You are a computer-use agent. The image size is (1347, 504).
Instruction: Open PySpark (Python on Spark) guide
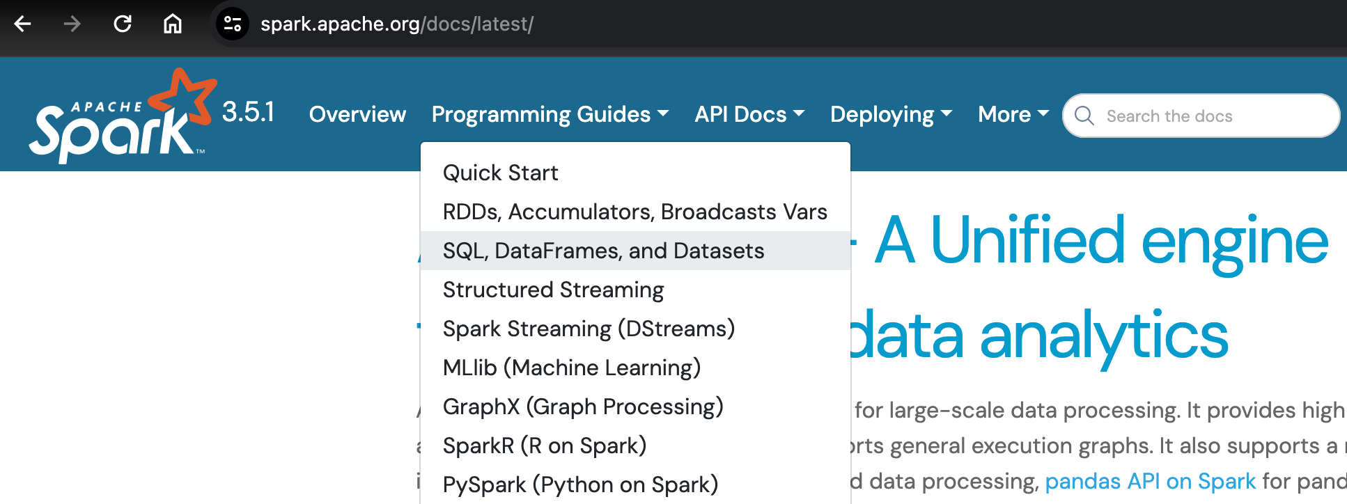[635, 485]
